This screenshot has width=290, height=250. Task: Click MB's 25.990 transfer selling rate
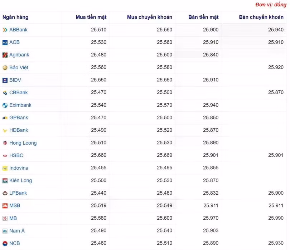pos(276,218)
